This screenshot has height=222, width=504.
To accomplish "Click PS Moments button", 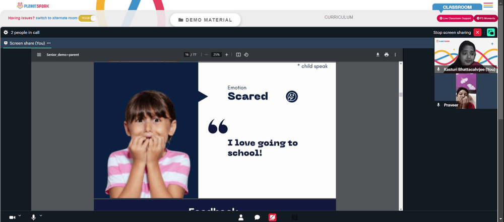I will [486, 18].
